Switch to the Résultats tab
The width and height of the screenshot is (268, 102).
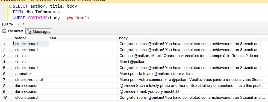[x=13, y=31]
